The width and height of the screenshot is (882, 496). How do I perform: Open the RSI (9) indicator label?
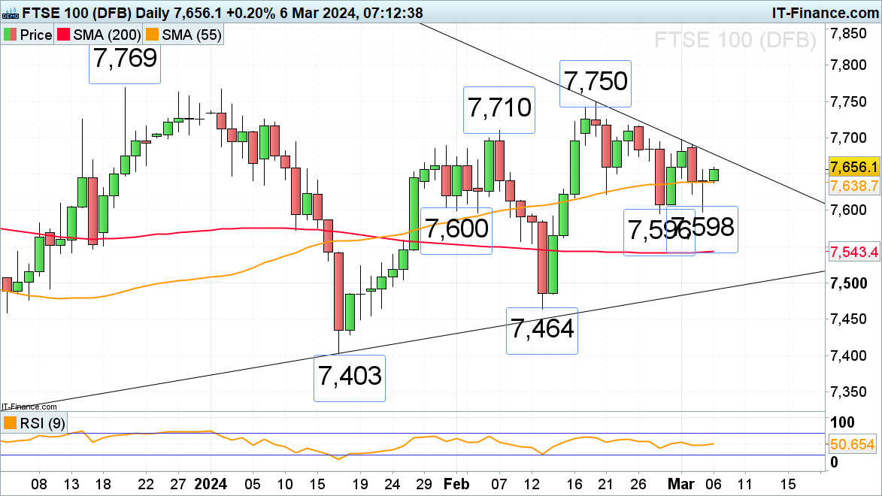coord(42,423)
